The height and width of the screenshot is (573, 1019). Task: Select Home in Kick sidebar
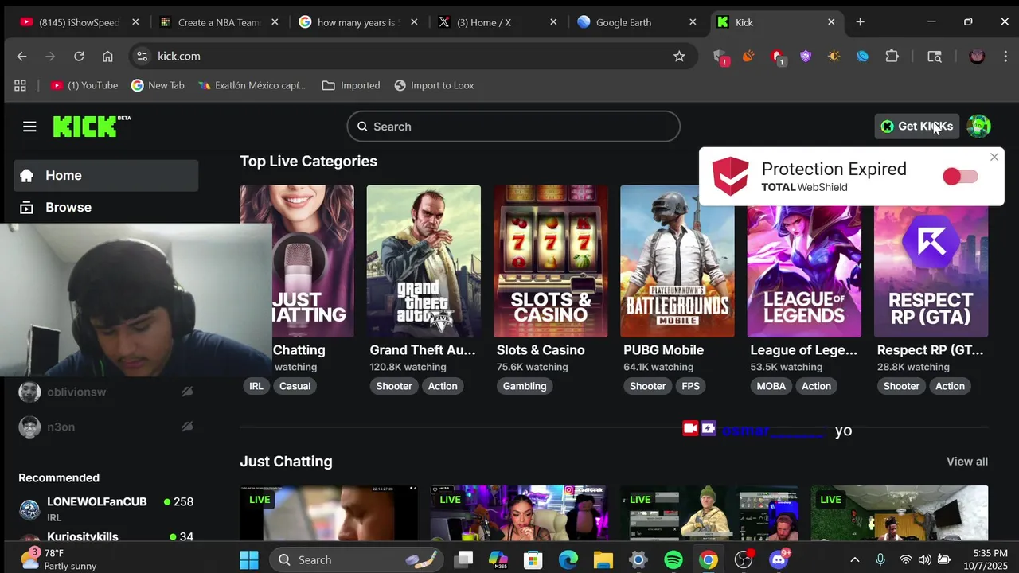[x=106, y=175]
